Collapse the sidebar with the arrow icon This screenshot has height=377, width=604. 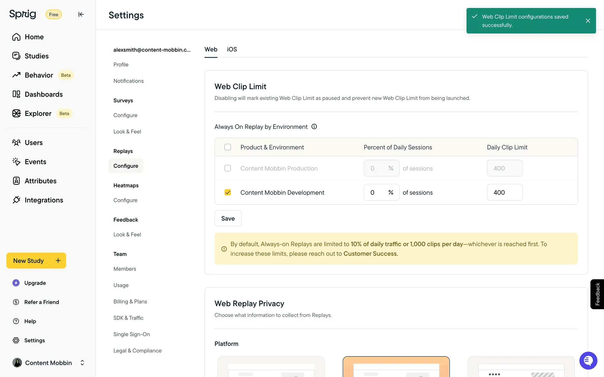pos(81,14)
